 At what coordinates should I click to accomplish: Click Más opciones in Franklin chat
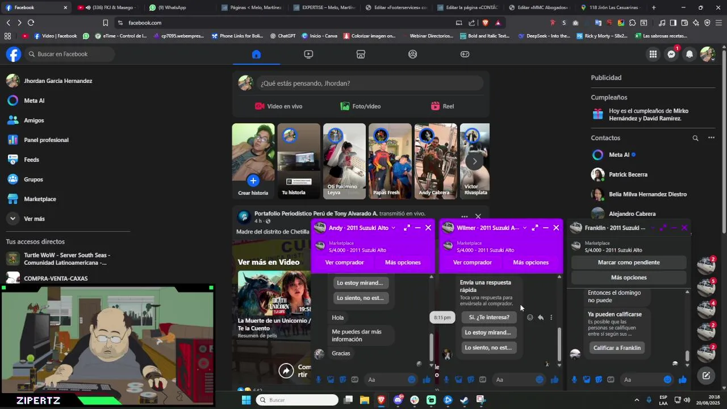point(629,277)
